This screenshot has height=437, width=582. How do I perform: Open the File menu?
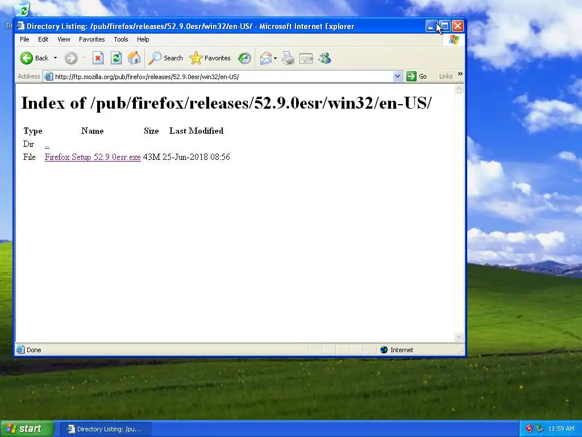pos(24,39)
